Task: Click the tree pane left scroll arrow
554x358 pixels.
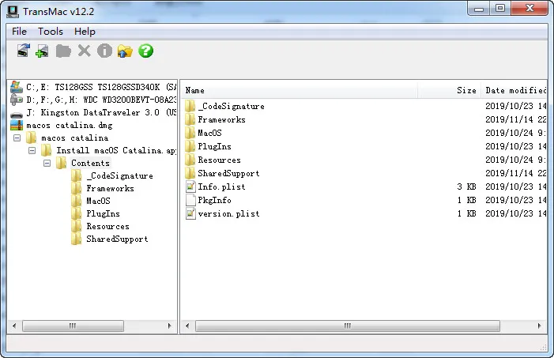Action: [x=14, y=326]
